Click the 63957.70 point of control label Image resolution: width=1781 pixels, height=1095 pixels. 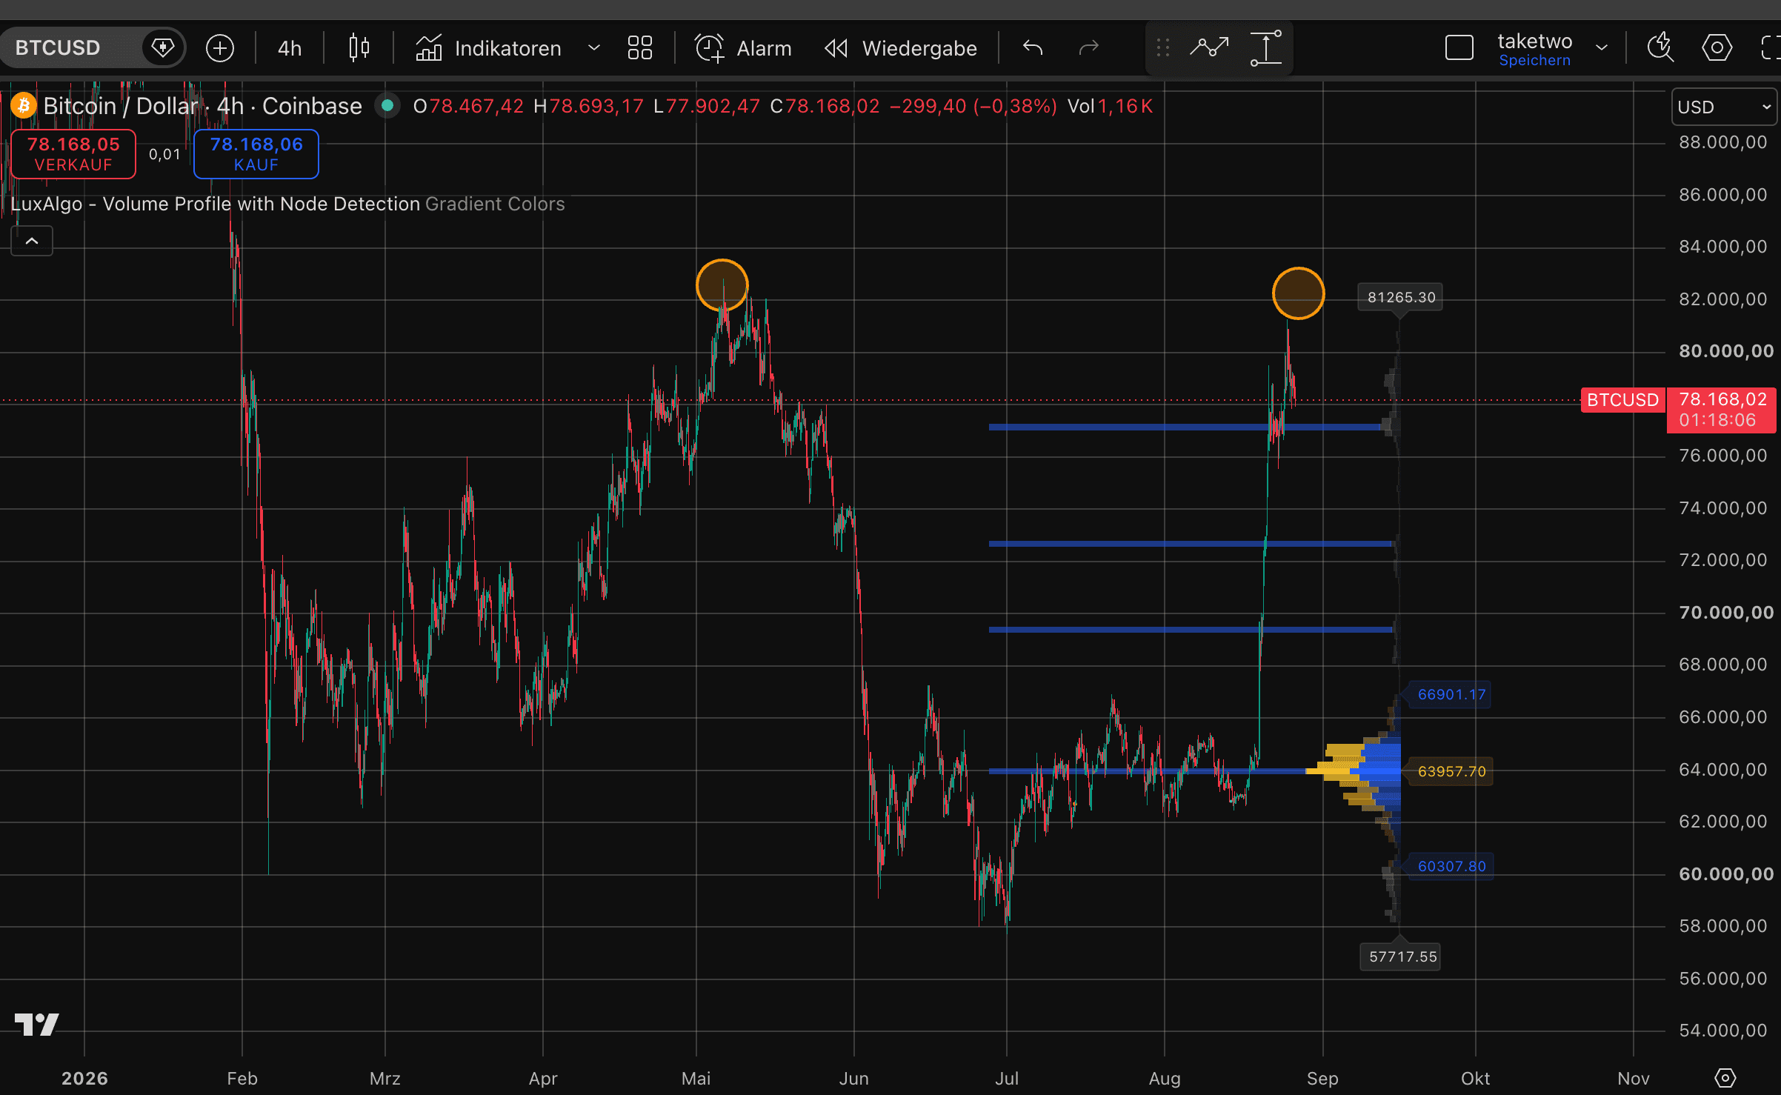pyautogui.click(x=1451, y=771)
